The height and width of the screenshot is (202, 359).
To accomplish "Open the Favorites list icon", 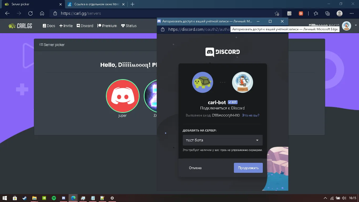I will click(x=316, y=13).
